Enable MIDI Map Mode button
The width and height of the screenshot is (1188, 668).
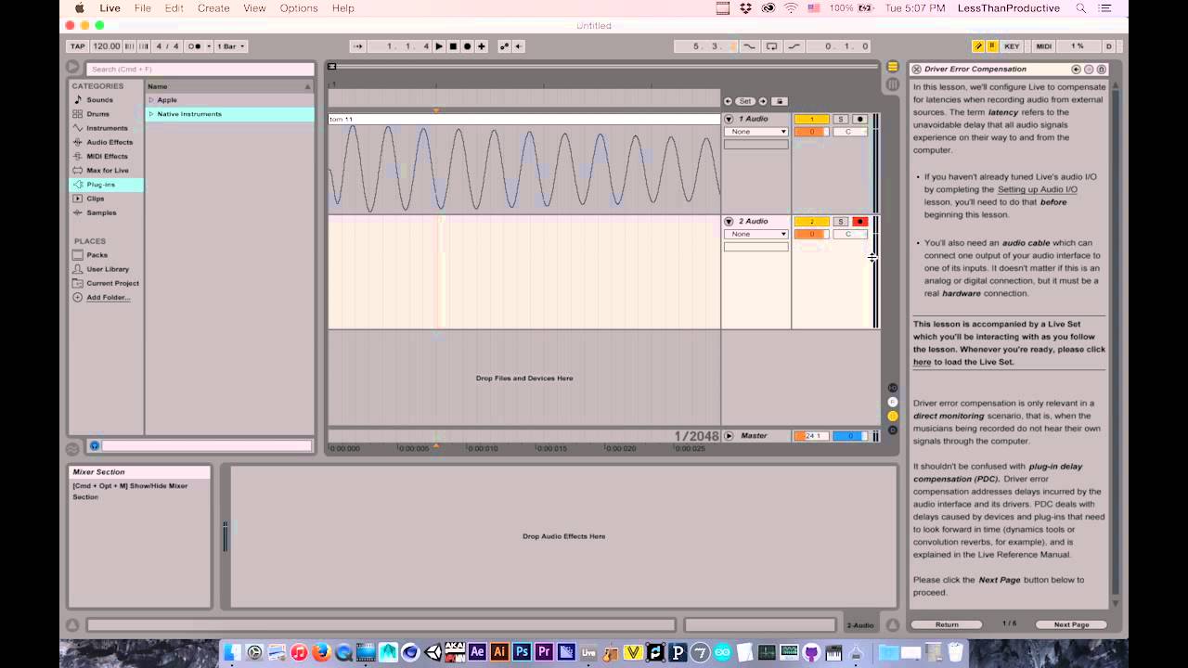1043,46
